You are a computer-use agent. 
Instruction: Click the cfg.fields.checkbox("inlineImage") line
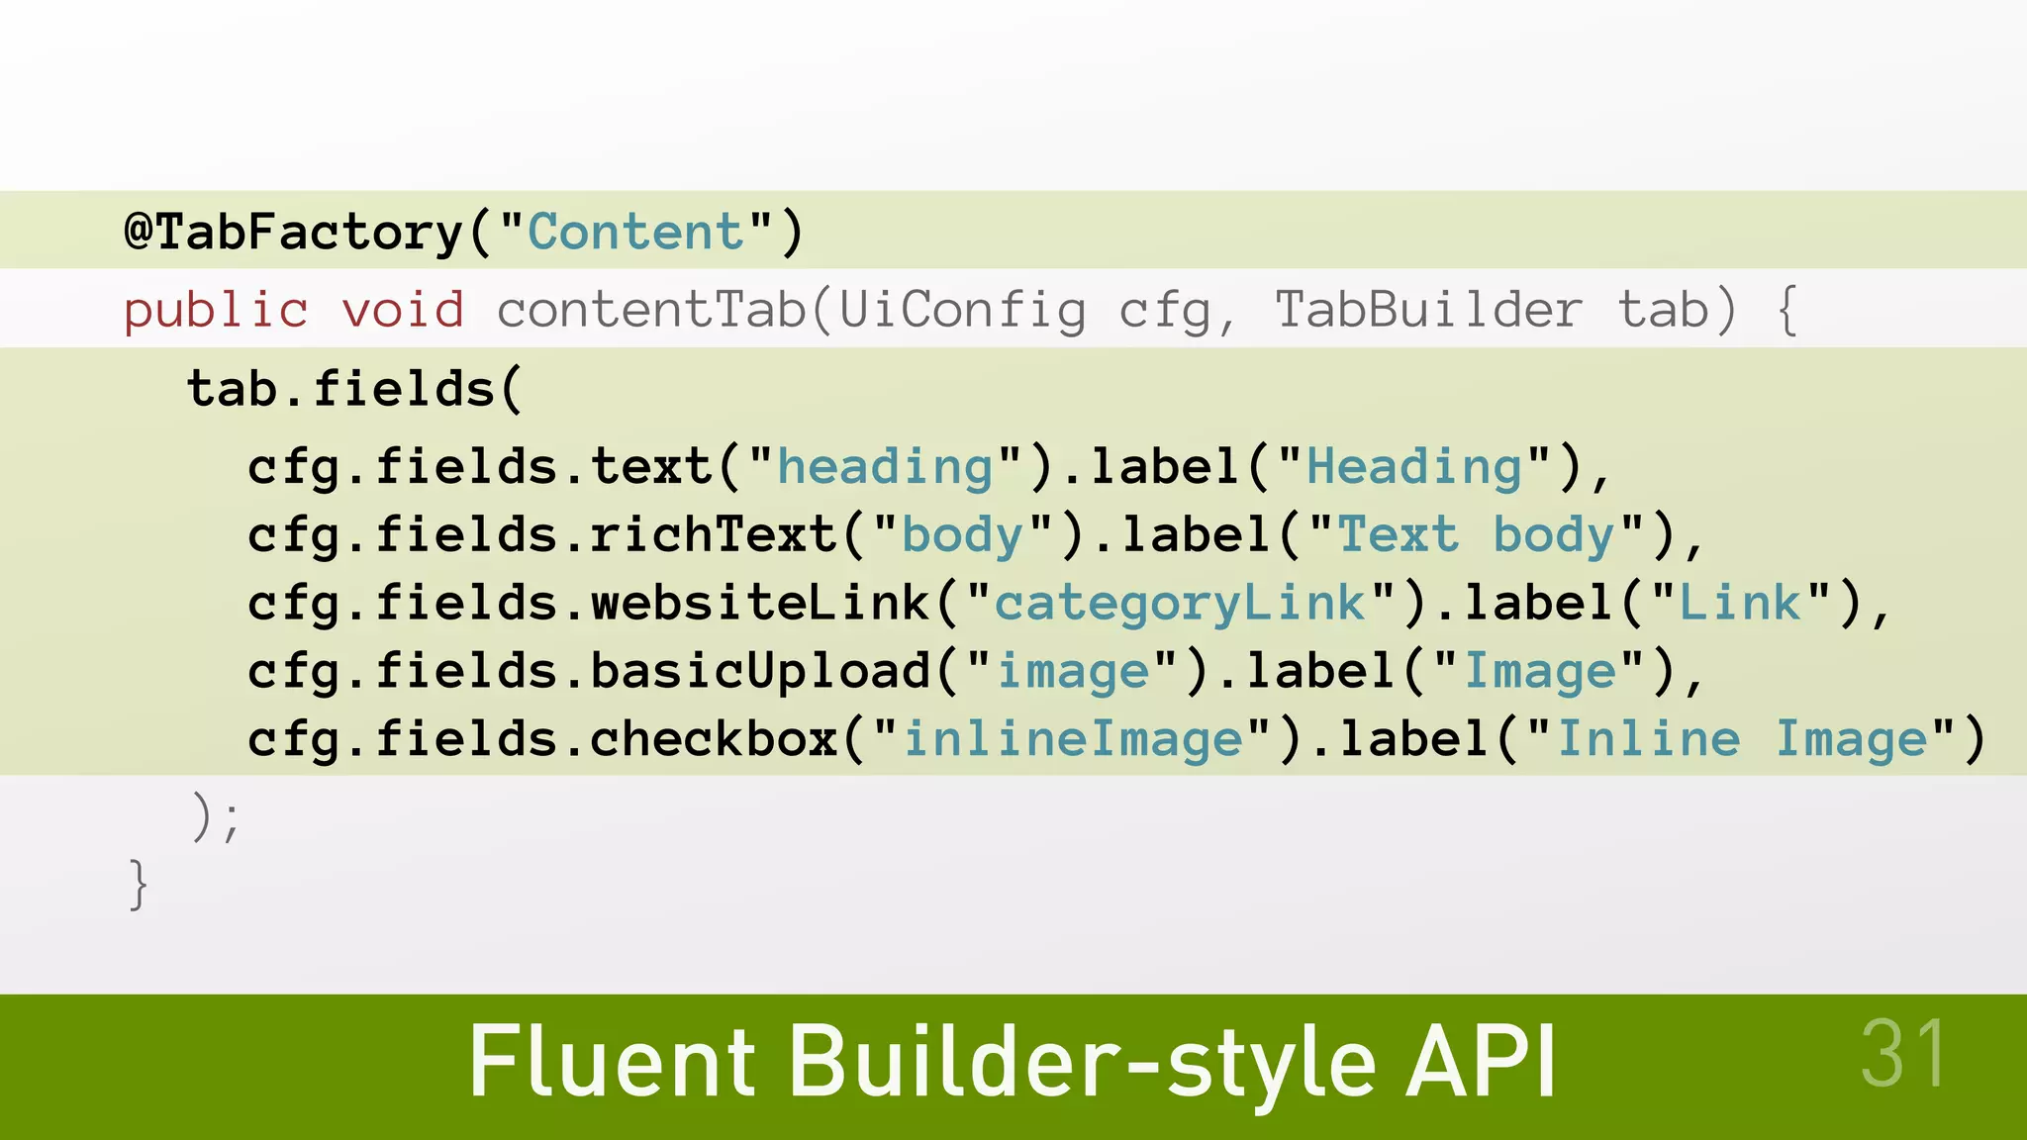(1117, 740)
